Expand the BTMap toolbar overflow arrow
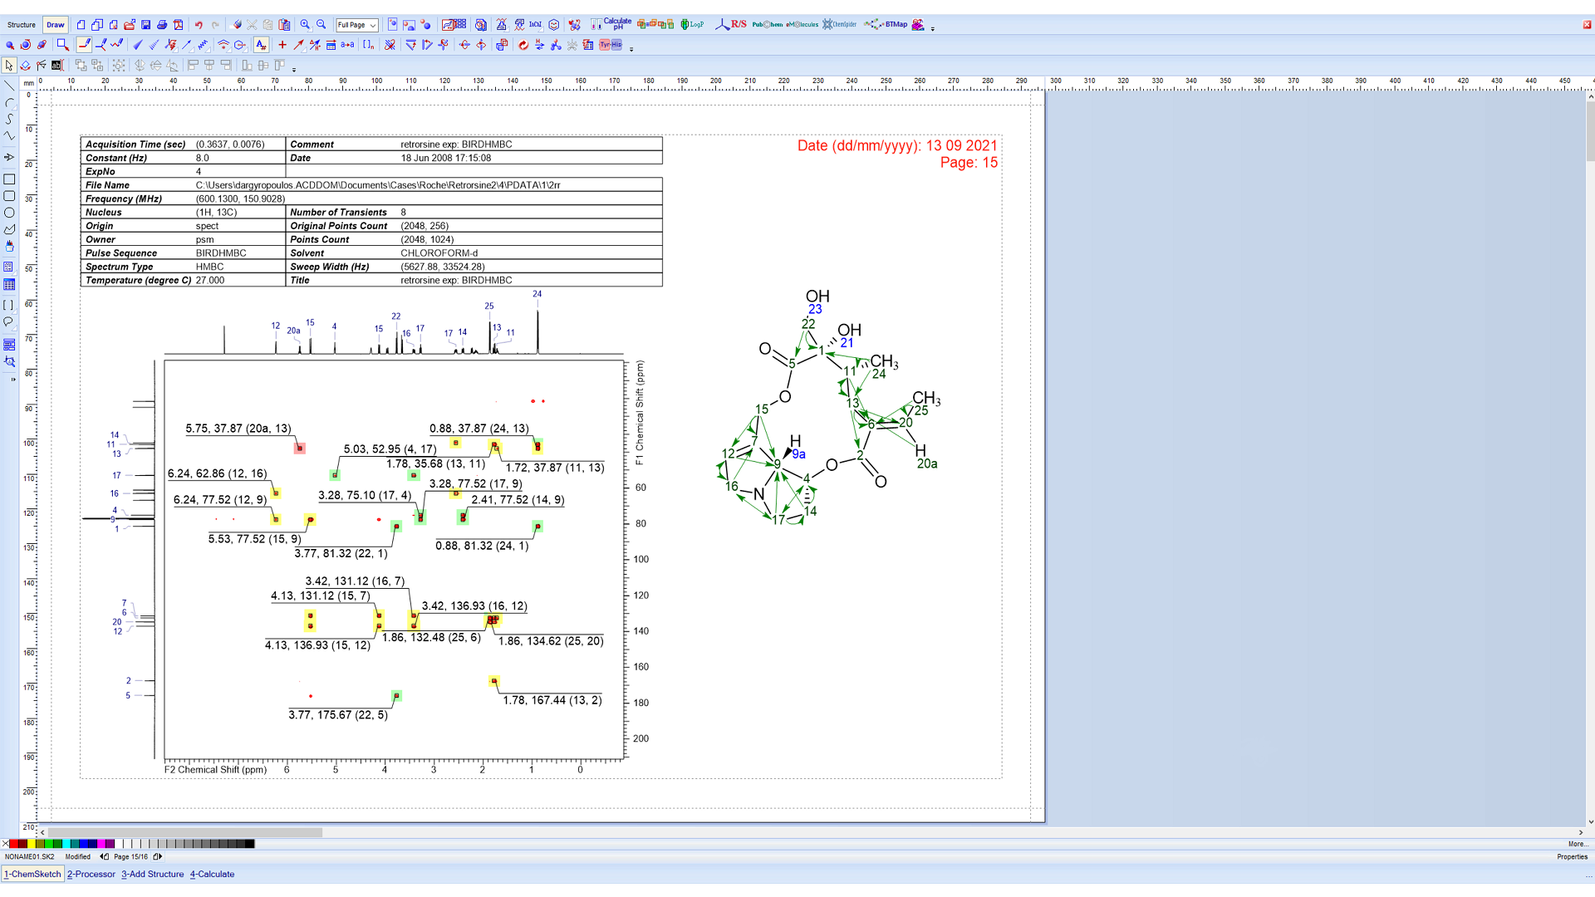This screenshot has width=1595, height=897. pos(931,29)
